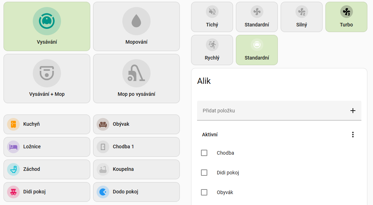Set fan speed to Tichý

[x=212, y=17]
